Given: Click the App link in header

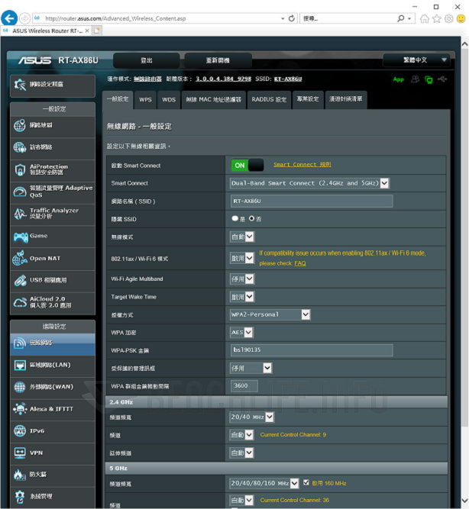Looking at the screenshot, I should coord(398,79).
